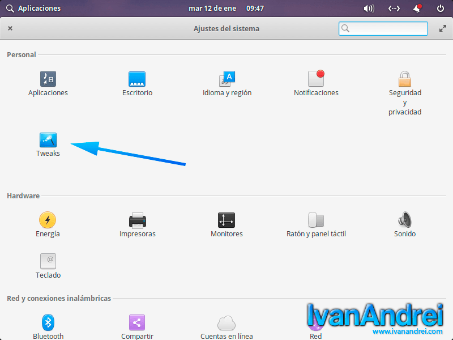Open the Impresoras printer settings
Viewport: 453px width, 340px height.
tap(137, 220)
